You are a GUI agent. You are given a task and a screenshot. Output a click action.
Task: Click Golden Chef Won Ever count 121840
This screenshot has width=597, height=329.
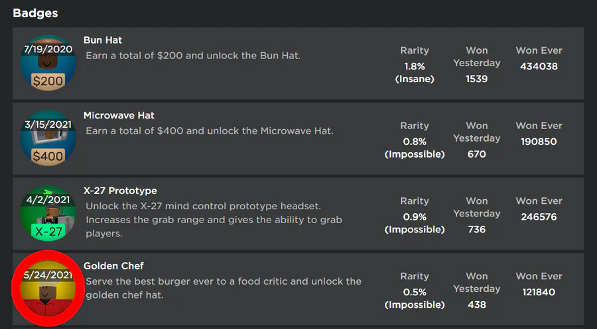click(539, 292)
